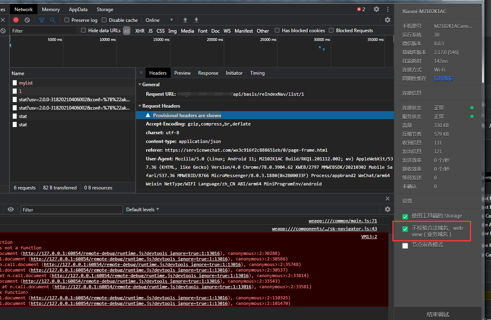Check Blocked Requests

[x=331, y=30]
